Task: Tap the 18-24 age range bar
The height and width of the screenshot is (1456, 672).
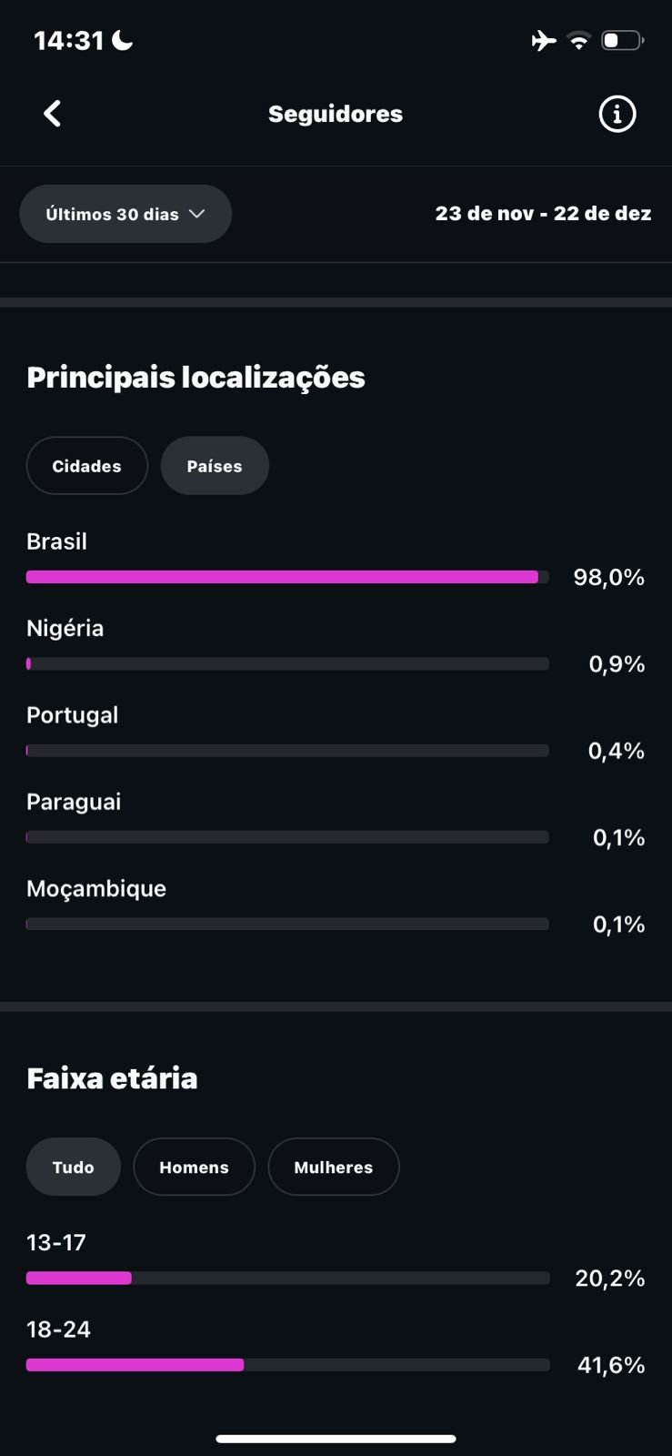Action: [x=286, y=1365]
